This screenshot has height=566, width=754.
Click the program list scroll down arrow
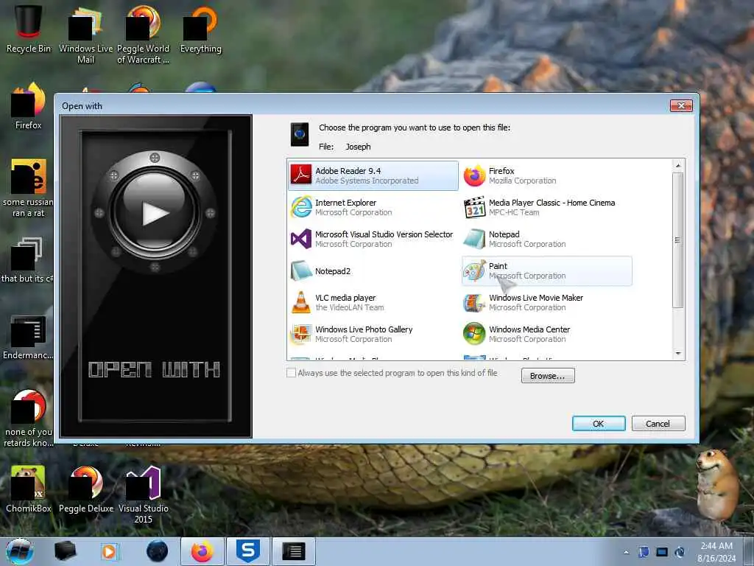678,353
